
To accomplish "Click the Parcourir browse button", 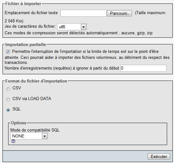I will coord(119,13).
